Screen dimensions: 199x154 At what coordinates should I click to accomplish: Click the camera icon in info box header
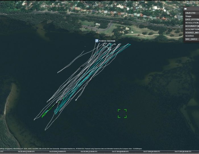[186, 9]
